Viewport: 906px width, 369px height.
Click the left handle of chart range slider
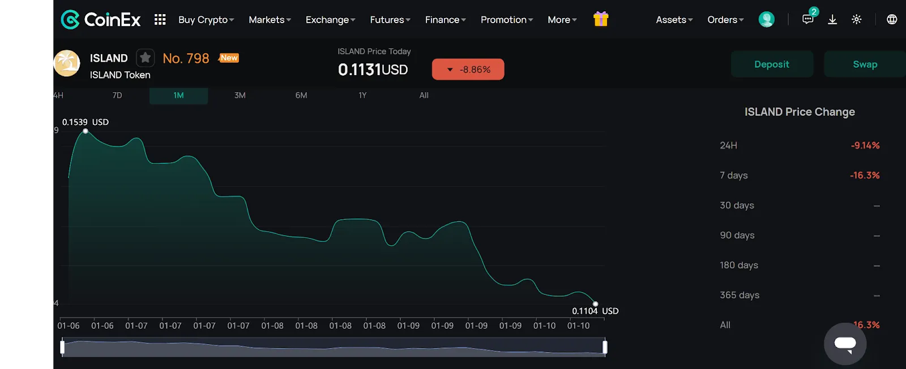[62, 347]
